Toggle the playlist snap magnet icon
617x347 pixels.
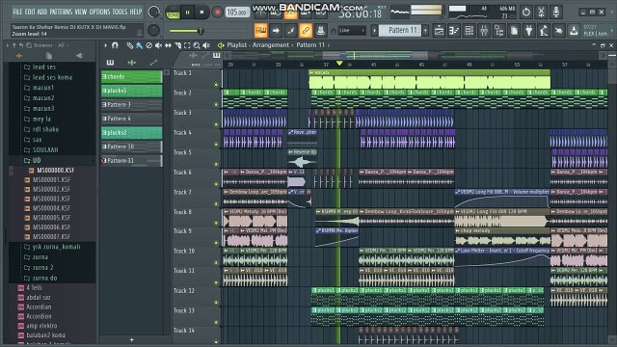pyautogui.click(x=115, y=45)
